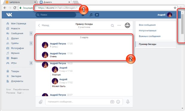
Task: Click the avatar of the 17:50 message
Action: [45, 55]
